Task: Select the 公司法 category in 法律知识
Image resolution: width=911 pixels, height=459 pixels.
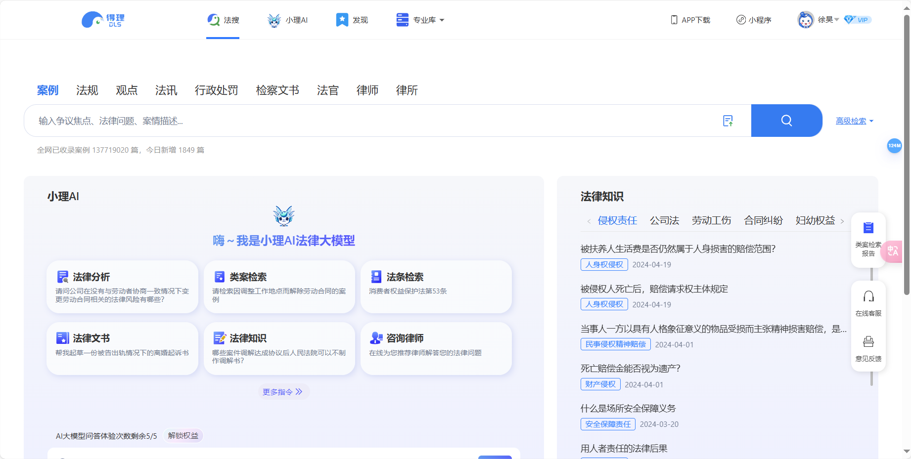Action: point(664,220)
